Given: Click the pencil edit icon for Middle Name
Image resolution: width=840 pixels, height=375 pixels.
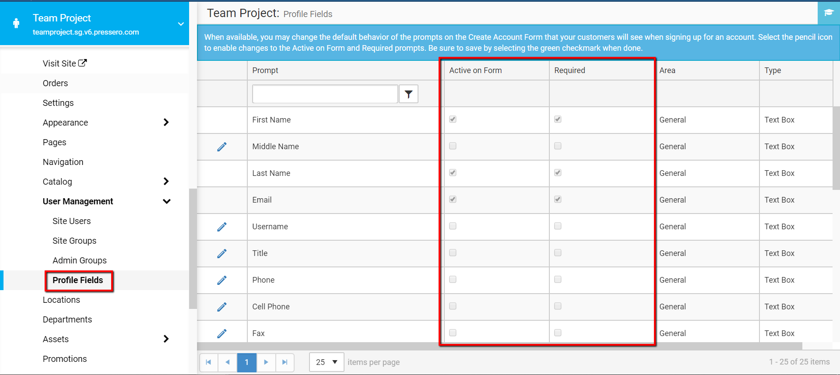Looking at the screenshot, I should (222, 147).
